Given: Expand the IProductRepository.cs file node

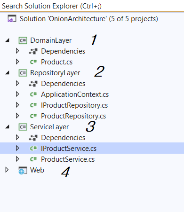Looking at the screenshot, I should click(x=17, y=105).
